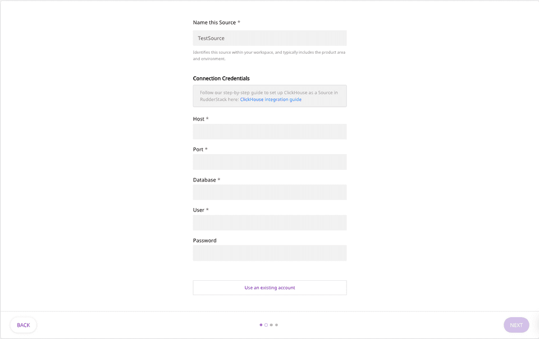This screenshot has height=339, width=539.
Task: Click the second step indicator dot
Action: pyautogui.click(x=266, y=325)
